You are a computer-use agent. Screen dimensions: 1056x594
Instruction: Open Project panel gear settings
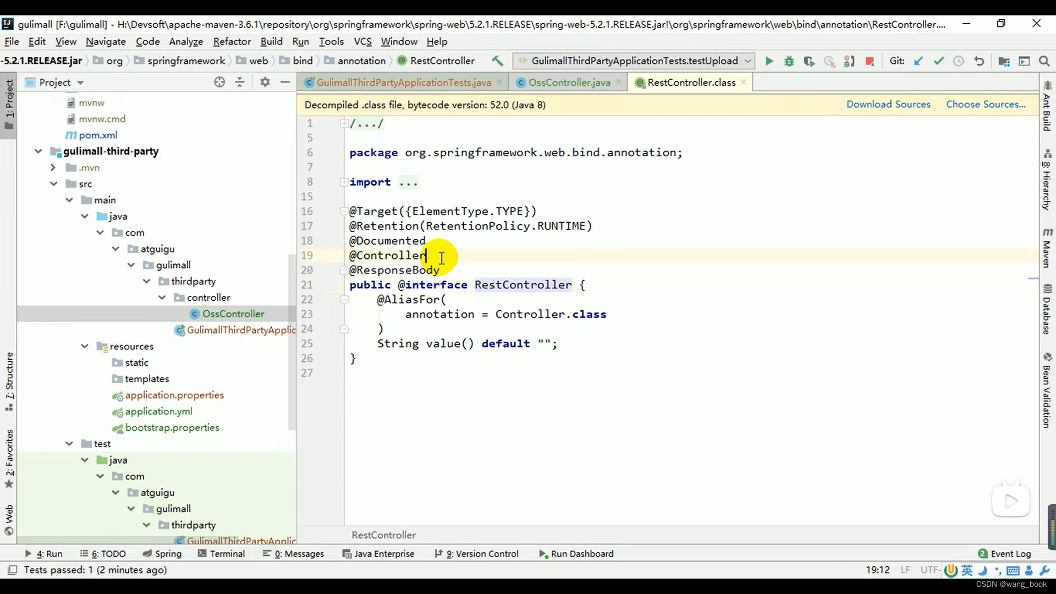(265, 82)
